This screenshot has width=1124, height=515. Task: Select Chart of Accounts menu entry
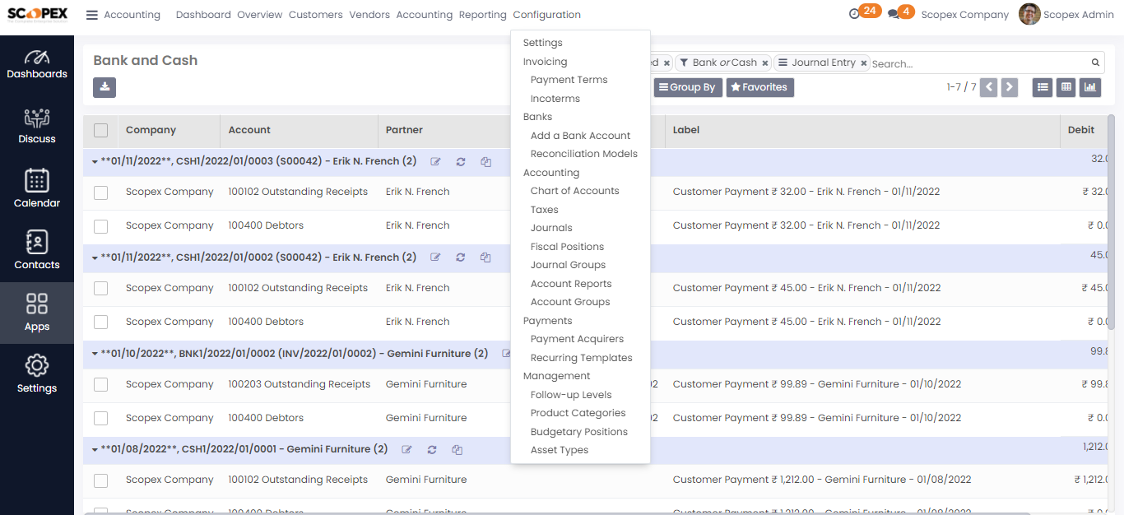(x=574, y=191)
